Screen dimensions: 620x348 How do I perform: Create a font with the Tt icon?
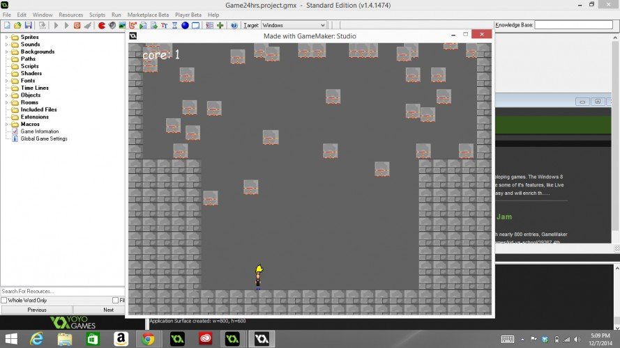164,25
